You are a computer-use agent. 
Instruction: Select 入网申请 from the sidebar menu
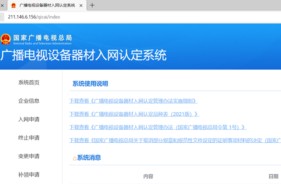coord(29,119)
